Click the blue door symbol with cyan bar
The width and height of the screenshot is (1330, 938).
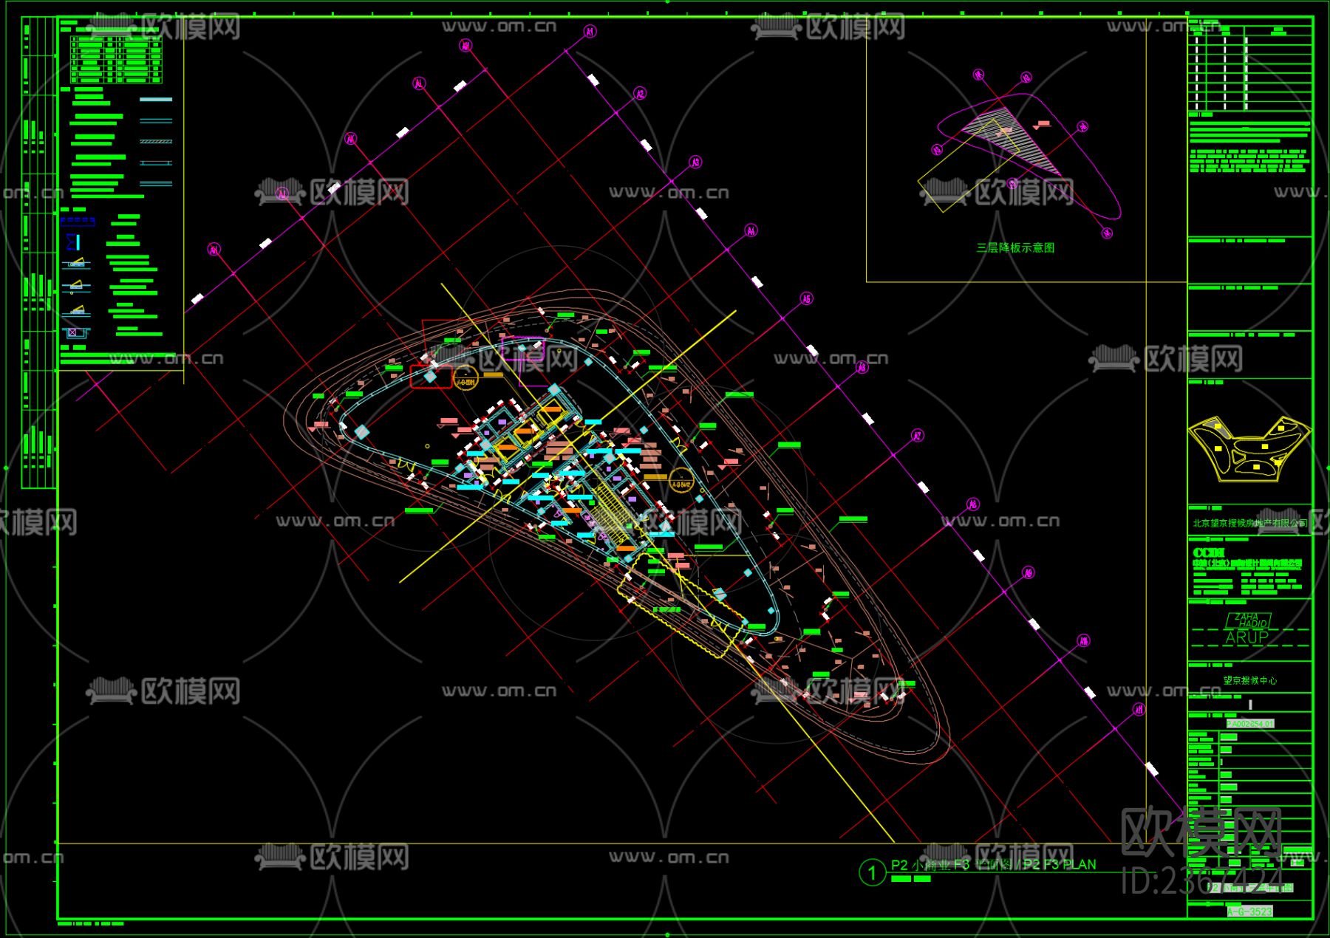click(x=72, y=242)
